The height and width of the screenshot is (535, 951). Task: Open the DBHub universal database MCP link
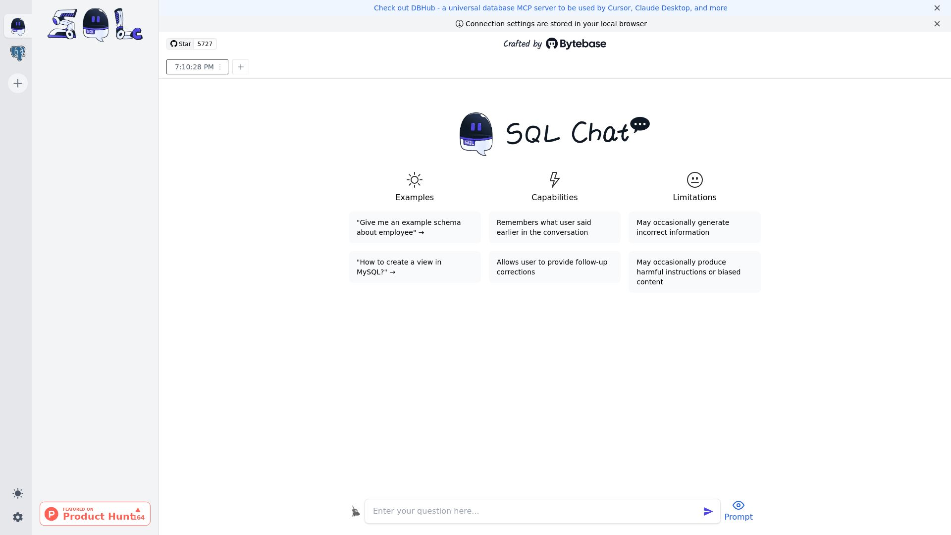550,8
